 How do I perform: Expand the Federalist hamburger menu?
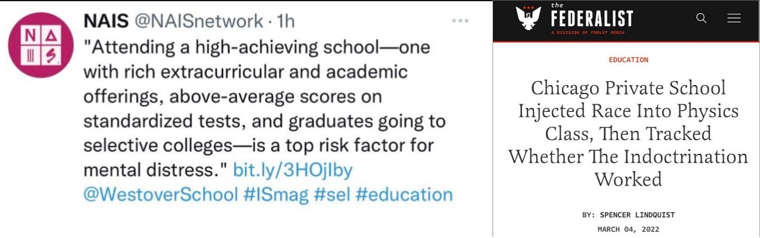734,18
